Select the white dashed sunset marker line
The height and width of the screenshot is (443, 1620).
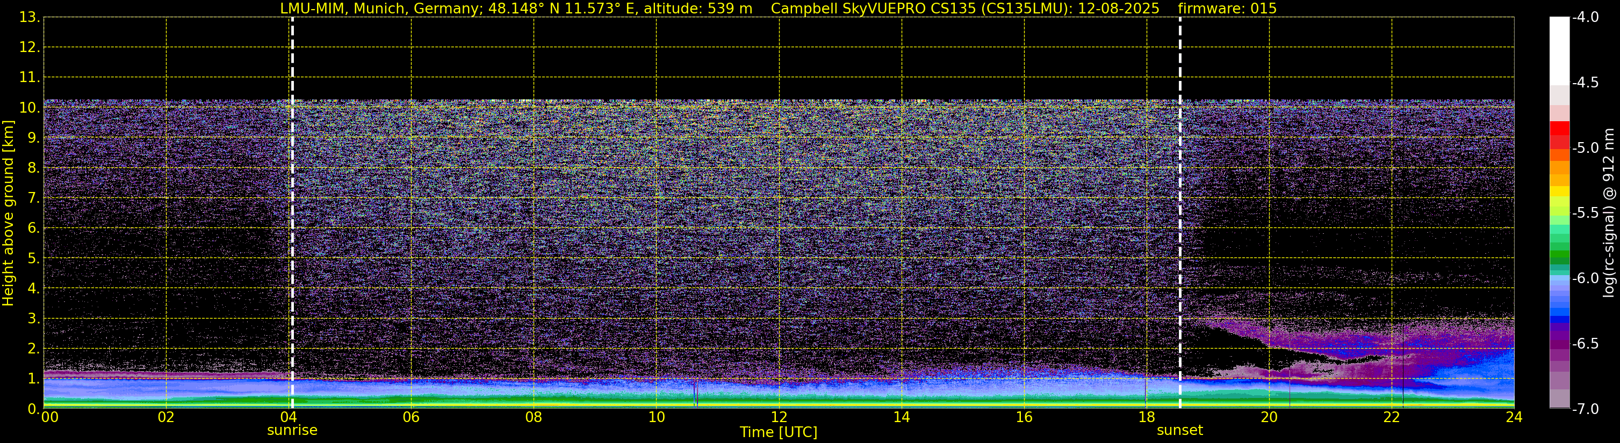point(1180,213)
